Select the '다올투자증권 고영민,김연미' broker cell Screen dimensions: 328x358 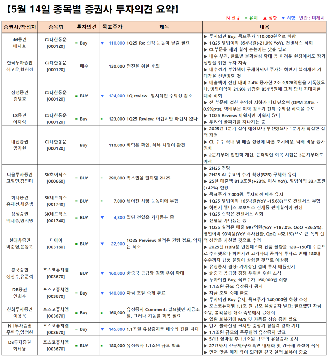(x=20, y=178)
